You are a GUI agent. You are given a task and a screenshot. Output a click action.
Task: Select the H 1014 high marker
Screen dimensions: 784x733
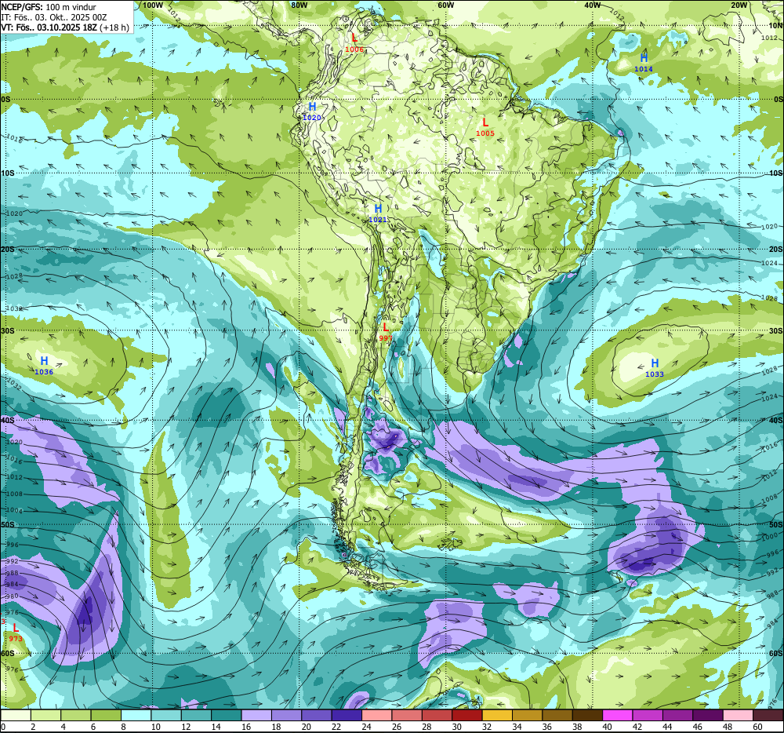click(x=644, y=63)
